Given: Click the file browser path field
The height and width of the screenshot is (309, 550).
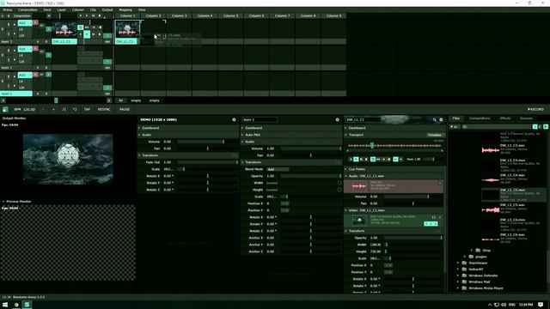Looking at the screenshot, I should pyautogui.click(x=497, y=127).
